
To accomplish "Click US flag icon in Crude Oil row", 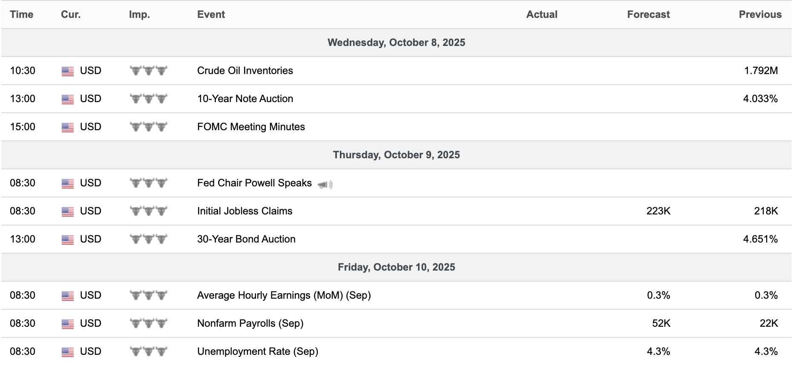I will coord(68,71).
